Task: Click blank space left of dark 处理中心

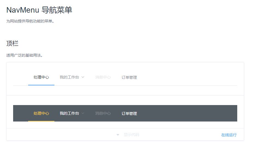Action: tap(21, 113)
